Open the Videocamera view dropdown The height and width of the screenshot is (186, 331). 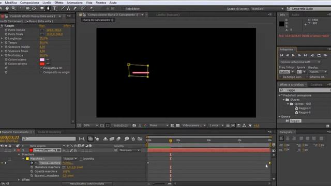coord(193,126)
